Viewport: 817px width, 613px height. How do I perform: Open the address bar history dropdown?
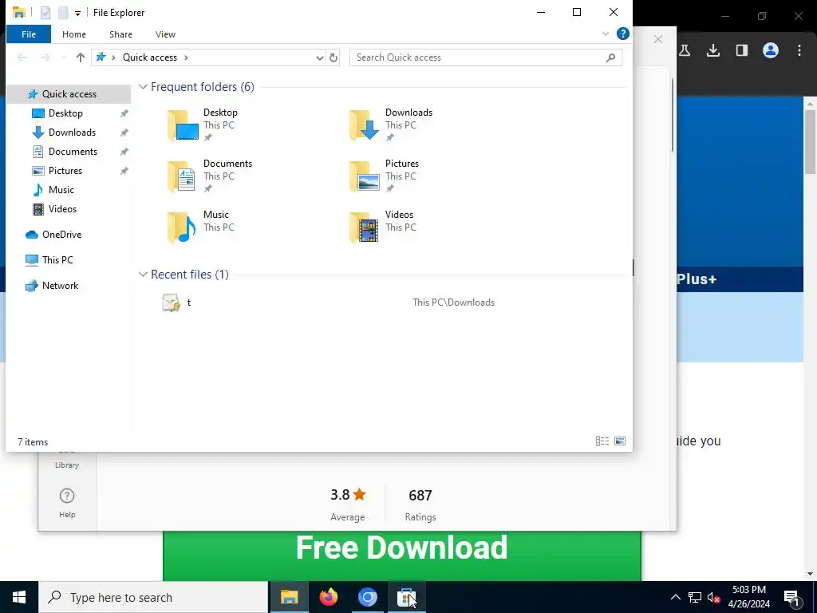(319, 57)
